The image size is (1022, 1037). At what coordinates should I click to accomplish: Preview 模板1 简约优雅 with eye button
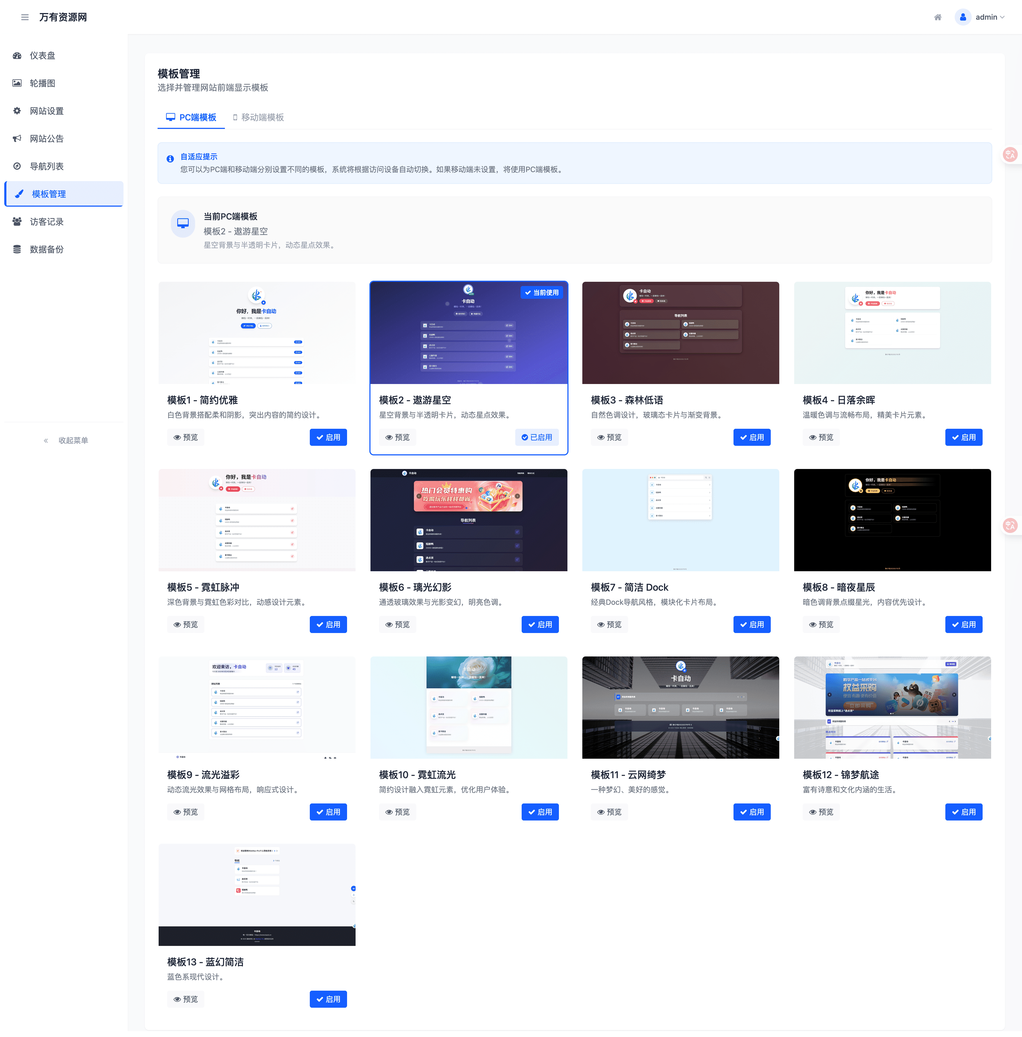point(186,438)
